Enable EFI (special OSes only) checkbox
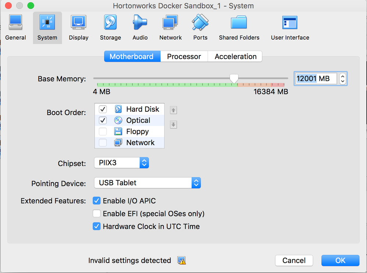This screenshot has height=273, width=367. click(x=97, y=213)
